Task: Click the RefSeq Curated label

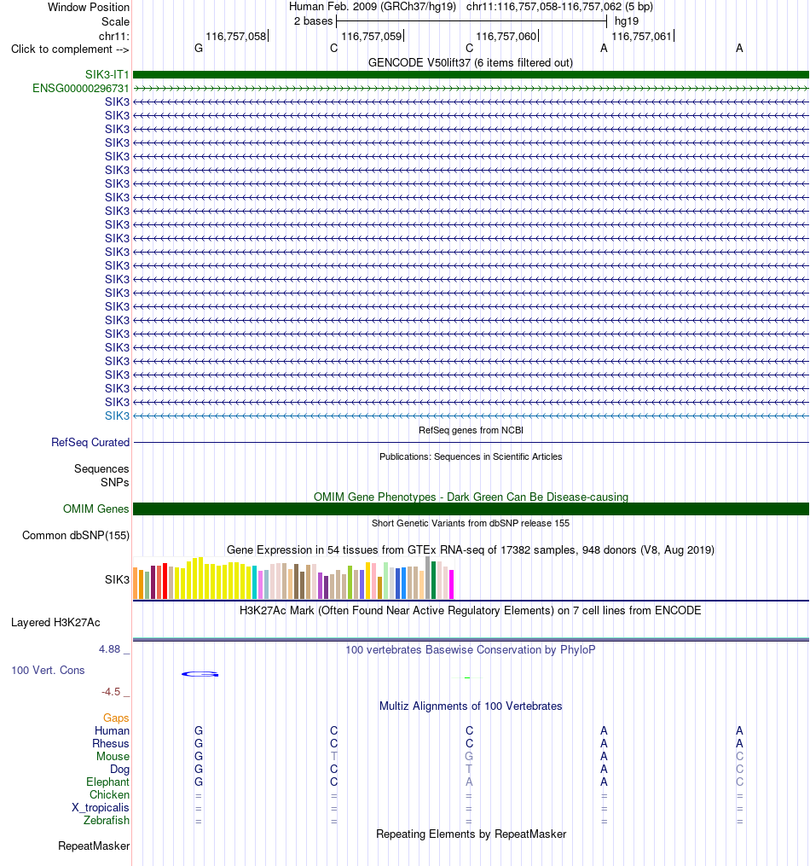Action: (x=90, y=443)
